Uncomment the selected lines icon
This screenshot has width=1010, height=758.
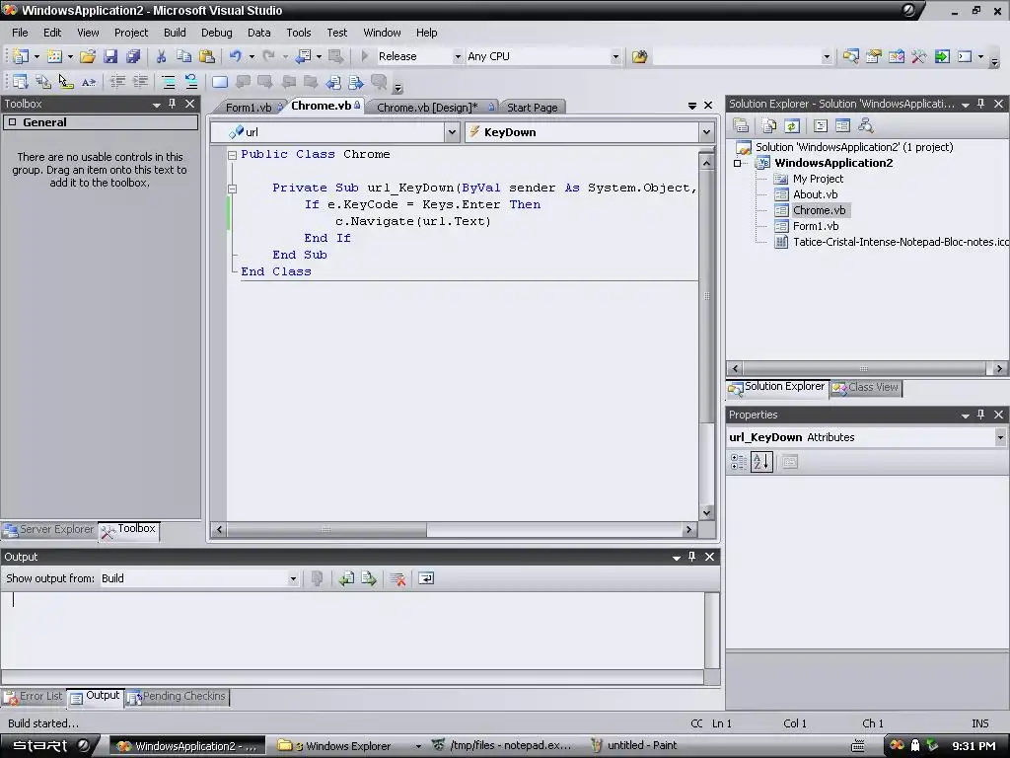click(191, 82)
